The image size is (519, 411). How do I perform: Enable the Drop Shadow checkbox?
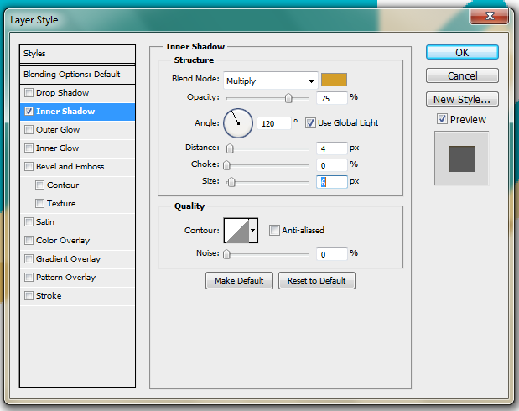tap(30, 93)
